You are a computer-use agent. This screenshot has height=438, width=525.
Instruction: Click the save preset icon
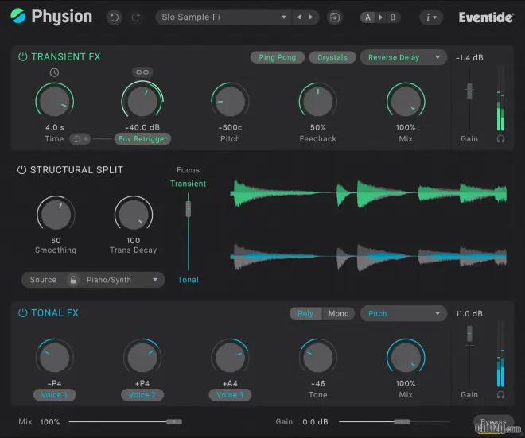(334, 17)
